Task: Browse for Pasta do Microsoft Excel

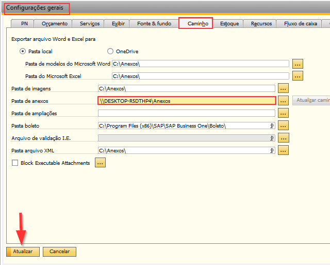Action: tap(298, 76)
